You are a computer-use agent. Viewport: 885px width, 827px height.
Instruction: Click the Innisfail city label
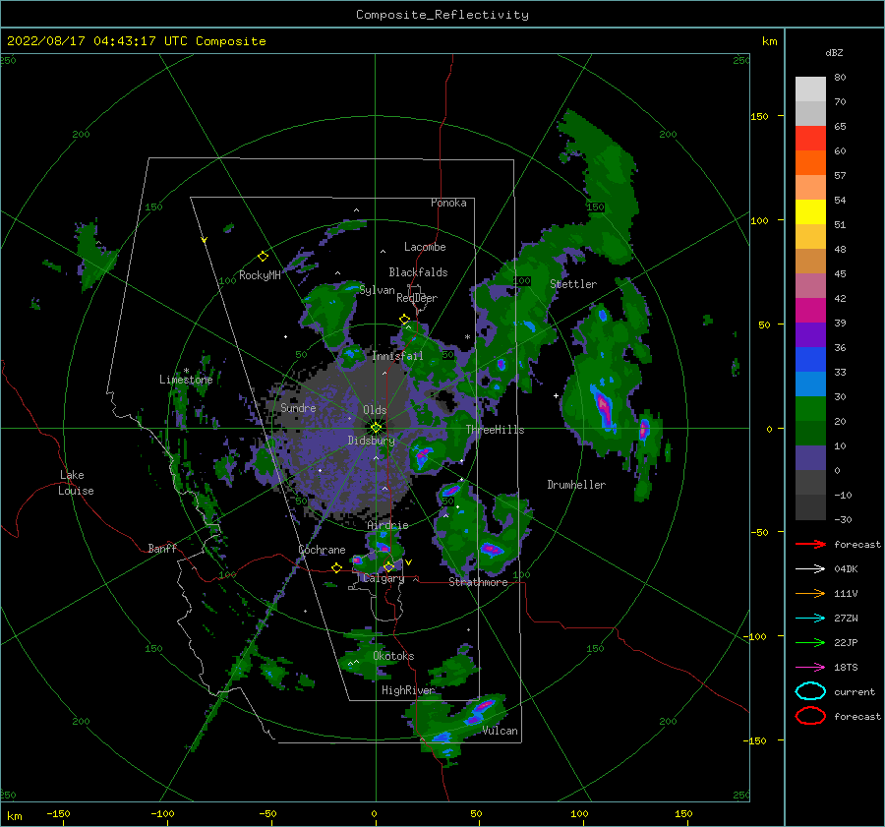pyautogui.click(x=397, y=356)
